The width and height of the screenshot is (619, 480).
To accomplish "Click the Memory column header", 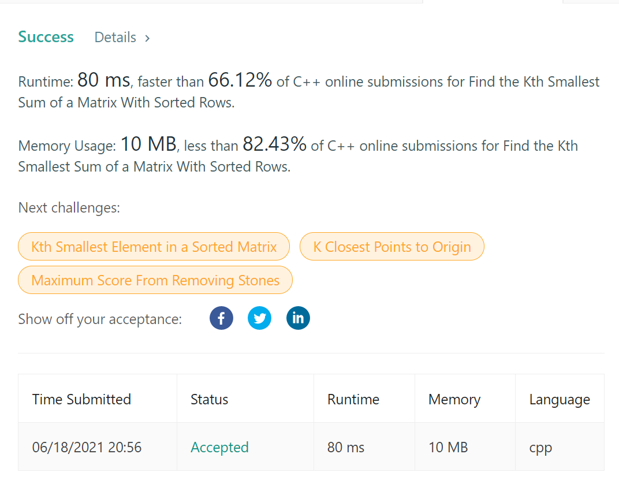I will pyautogui.click(x=454, y=399).
